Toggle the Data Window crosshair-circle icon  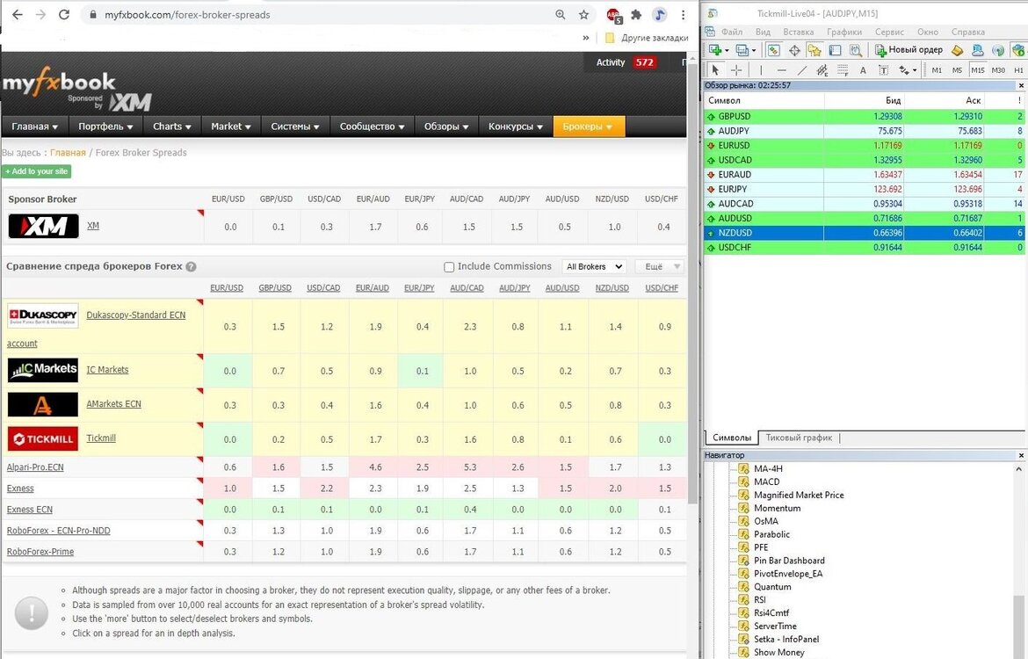[x=794, y=50]
